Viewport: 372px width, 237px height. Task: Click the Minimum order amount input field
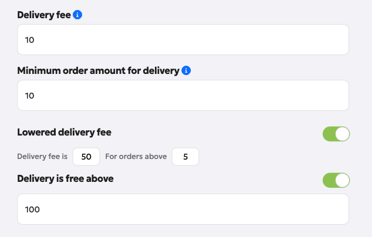(183, 96)
